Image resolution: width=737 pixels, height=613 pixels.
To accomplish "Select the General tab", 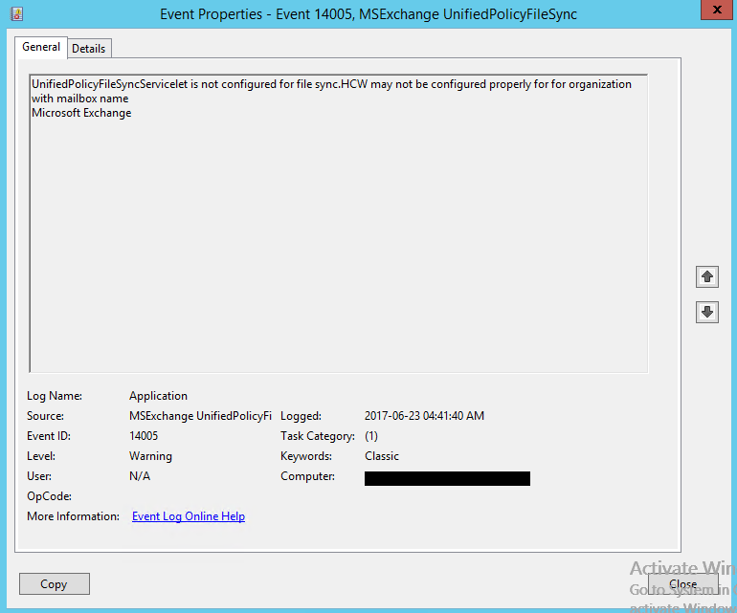I will pos(41,47).
